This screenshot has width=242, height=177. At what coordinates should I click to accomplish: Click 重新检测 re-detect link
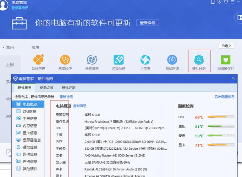[66, 97]
